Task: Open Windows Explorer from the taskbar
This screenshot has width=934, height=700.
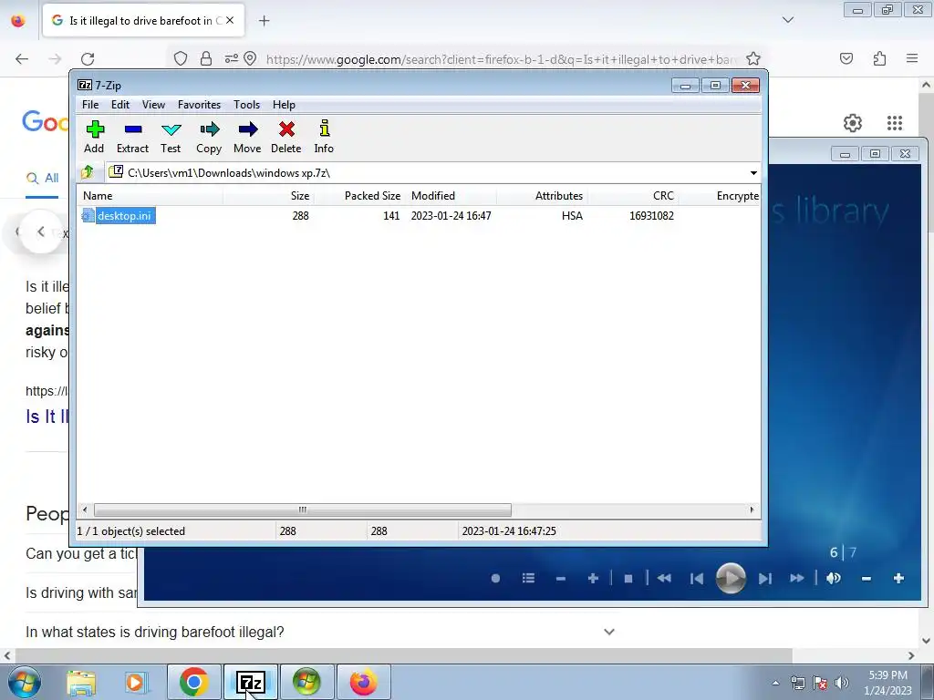Action: click(x=81, y=682)
